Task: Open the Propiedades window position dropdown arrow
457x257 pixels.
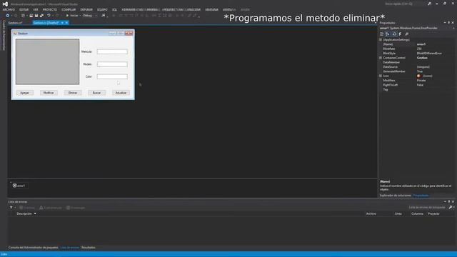Action: (445, 23)
